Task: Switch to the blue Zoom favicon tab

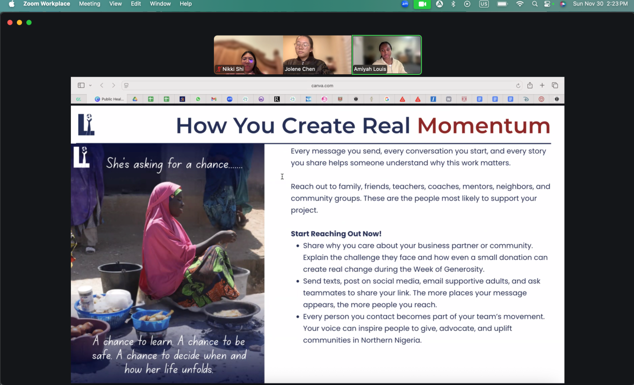Action: [230, 99]
